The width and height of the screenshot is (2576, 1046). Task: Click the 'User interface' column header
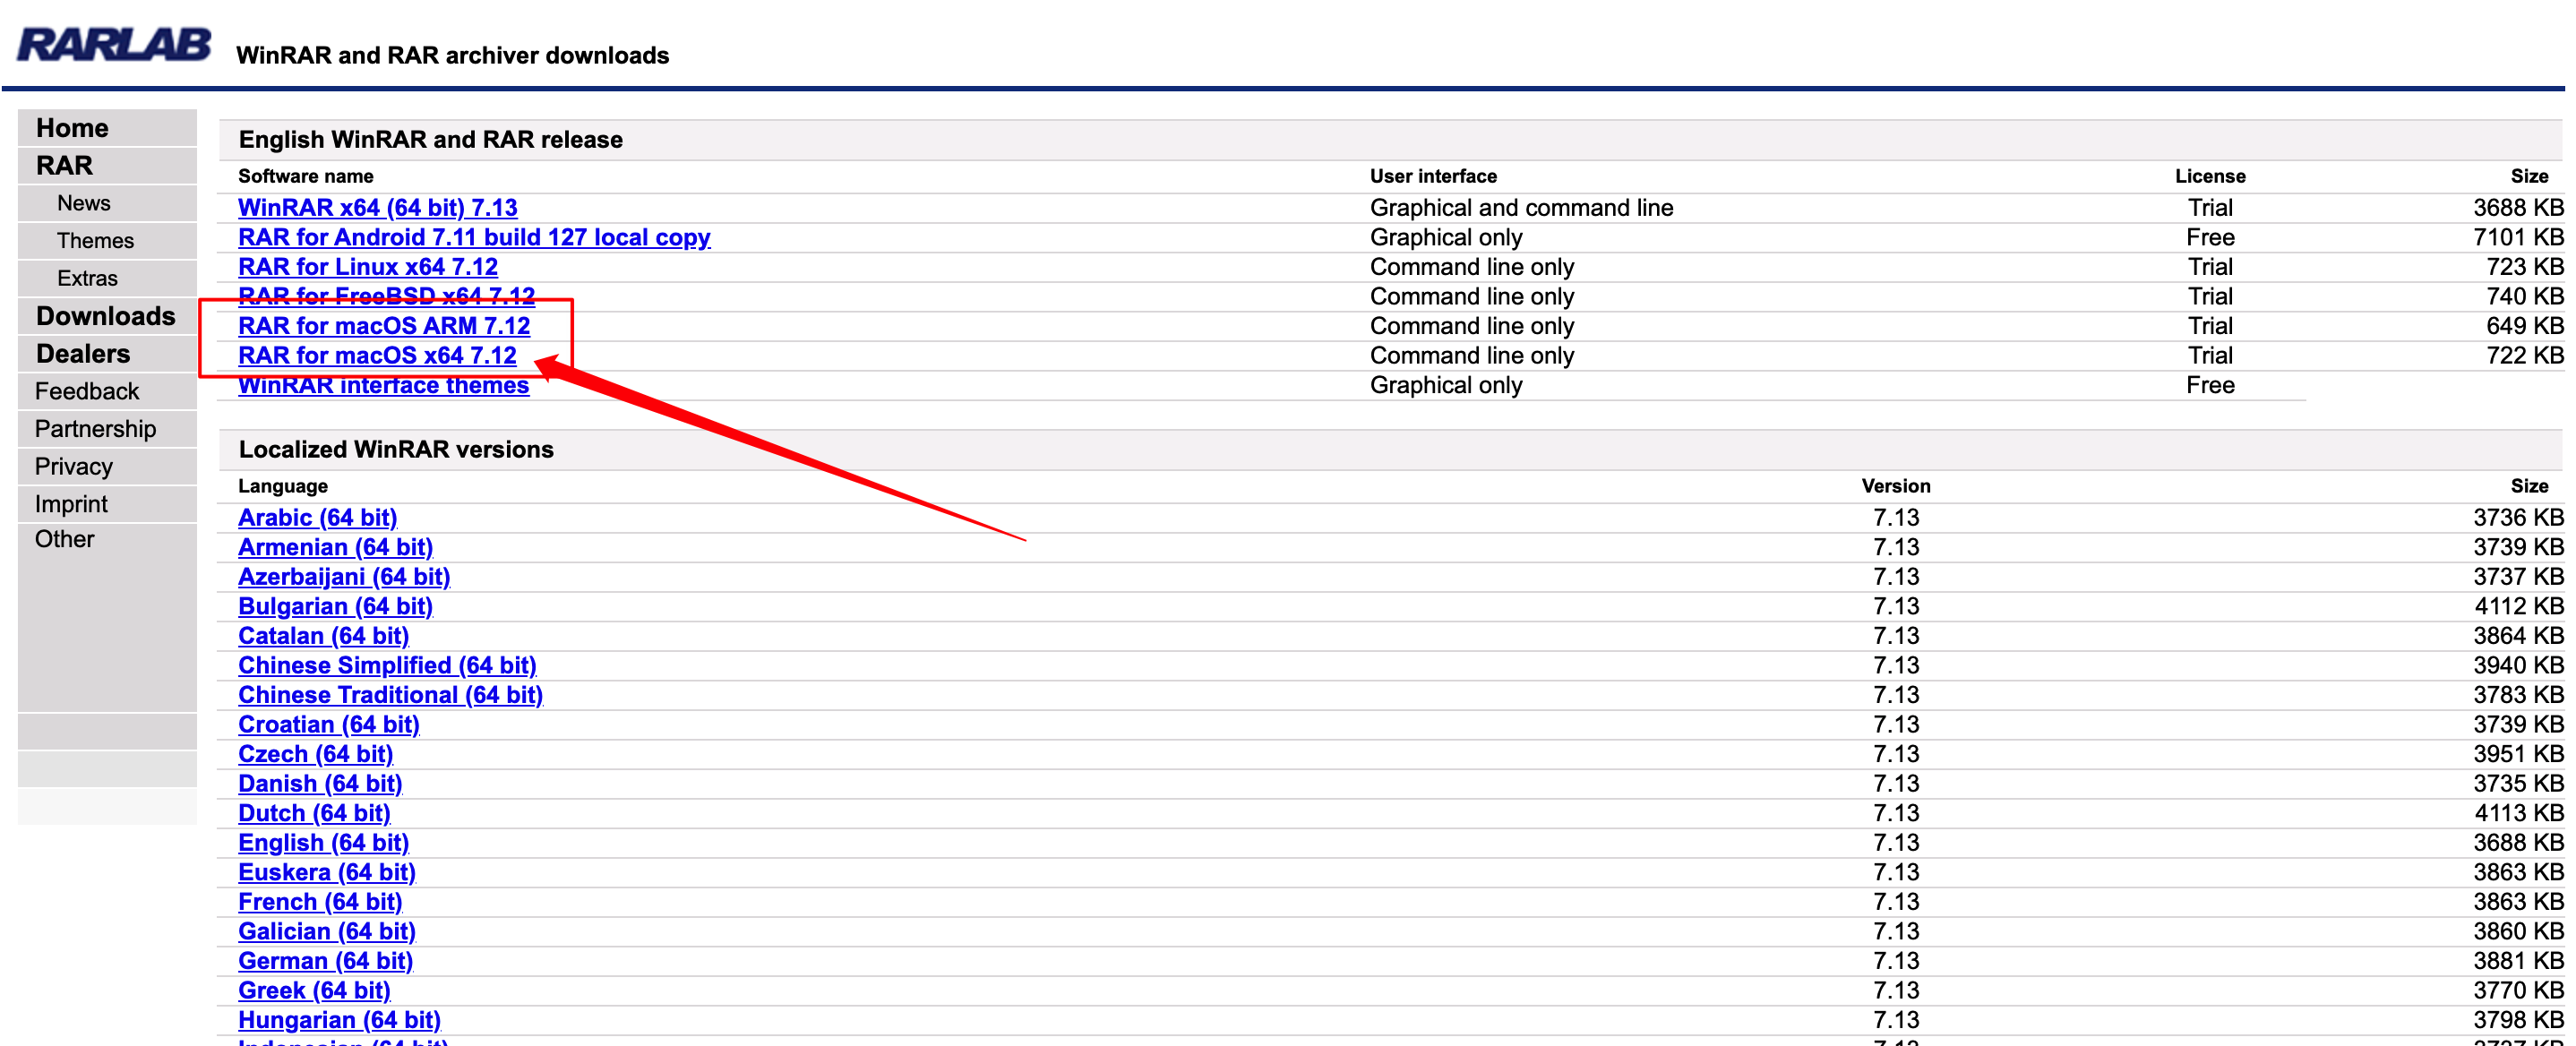tap(1433, 177)
